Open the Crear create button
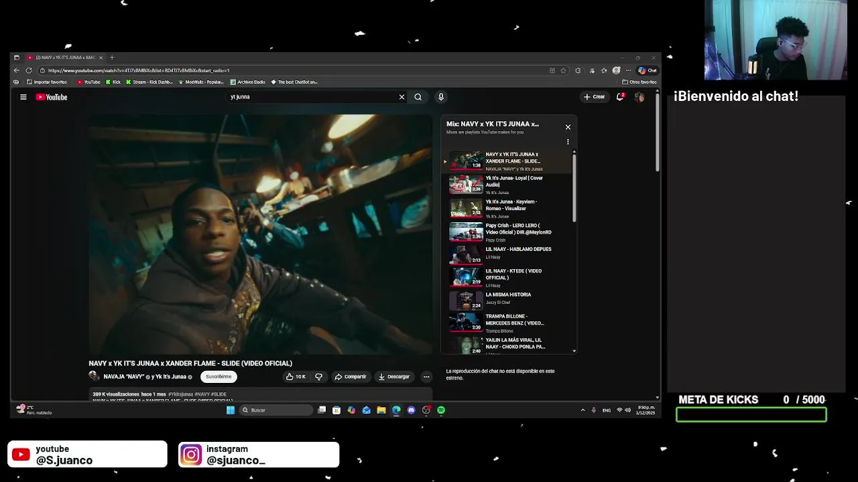858x482 pixels. [x=594, y=97]
